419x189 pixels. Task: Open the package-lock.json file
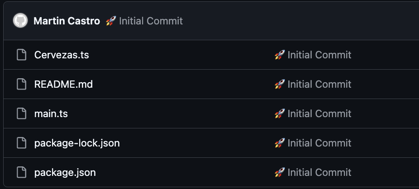tap(77, 143)
